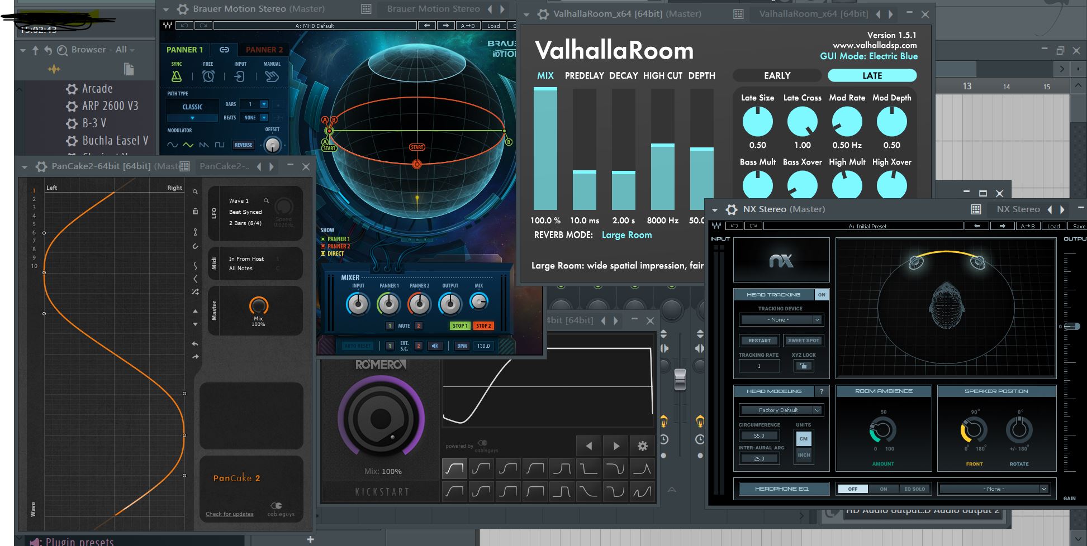
Task: Click the undo arrow in NX Stereo Waves toolbar
Action: coord(734,226)
